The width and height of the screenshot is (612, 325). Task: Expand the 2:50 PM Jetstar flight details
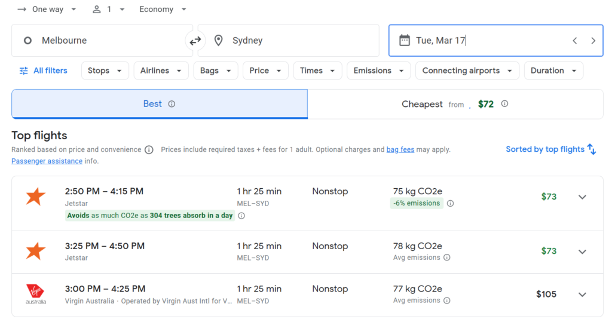pos(582,197)
